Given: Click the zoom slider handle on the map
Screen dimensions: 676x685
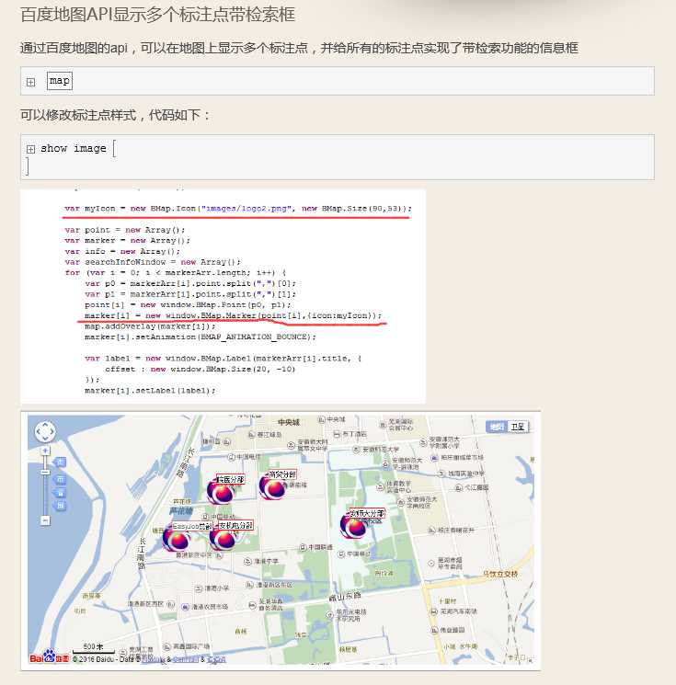Looking at the screenshot, I should (x=45, y=472).
